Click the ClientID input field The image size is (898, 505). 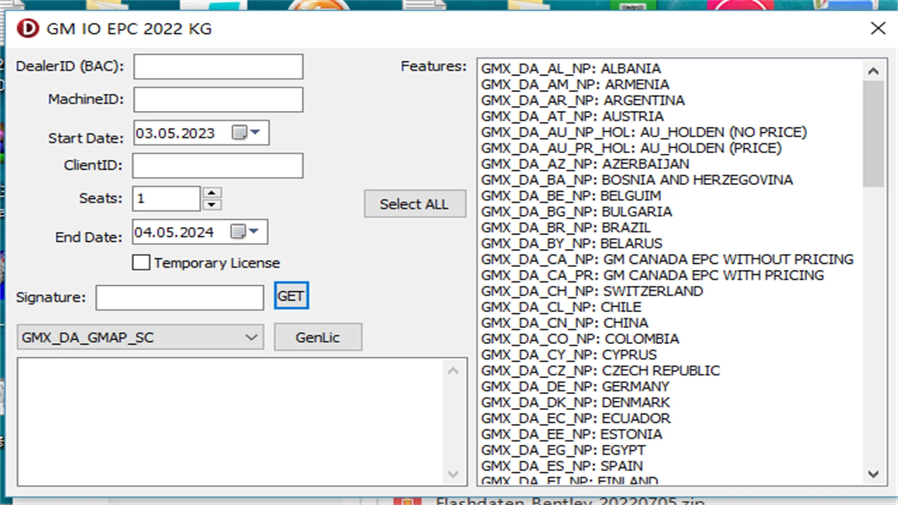click(x=217, y=165)
